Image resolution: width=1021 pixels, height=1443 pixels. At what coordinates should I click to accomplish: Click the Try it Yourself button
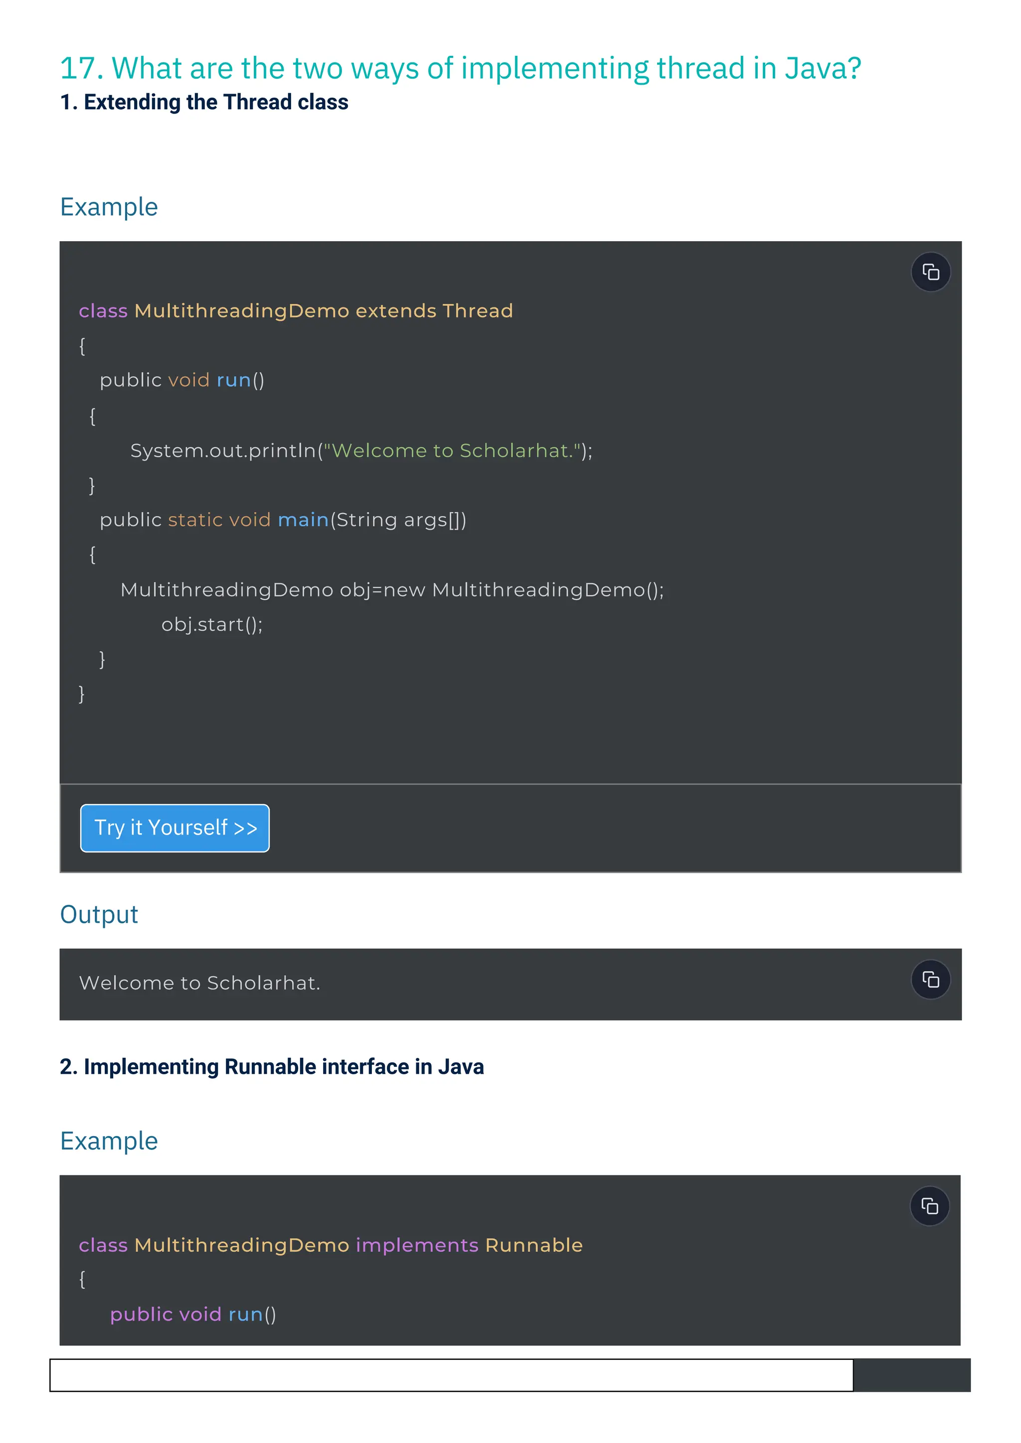point(175,828)
